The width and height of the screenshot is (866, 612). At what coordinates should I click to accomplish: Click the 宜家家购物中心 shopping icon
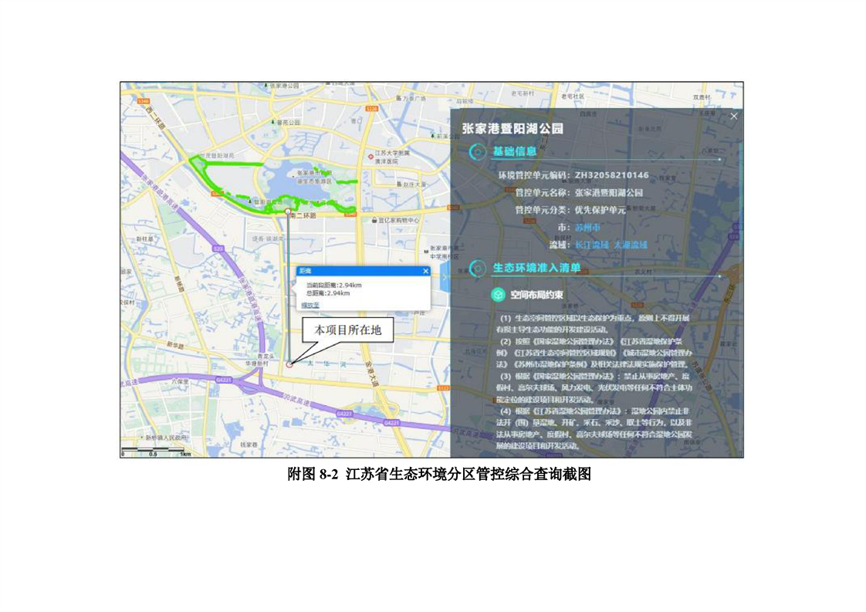[374, 221]
